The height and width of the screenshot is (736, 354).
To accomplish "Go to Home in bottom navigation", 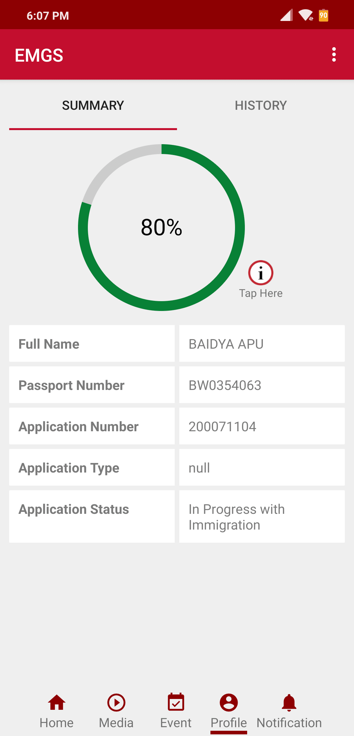I will tap(56, 703).
